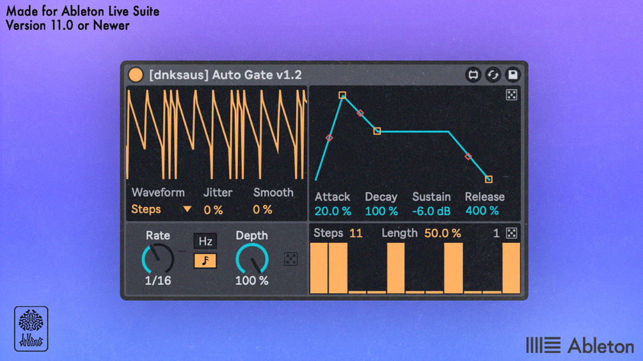Click the Ableton logo

580,346
